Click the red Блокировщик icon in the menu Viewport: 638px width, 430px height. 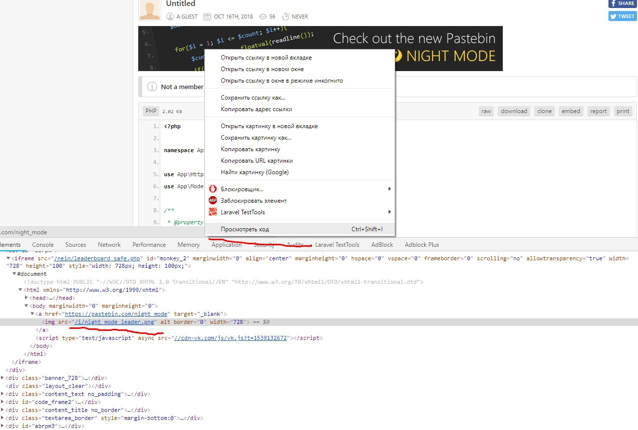click(x=212, y=189)
